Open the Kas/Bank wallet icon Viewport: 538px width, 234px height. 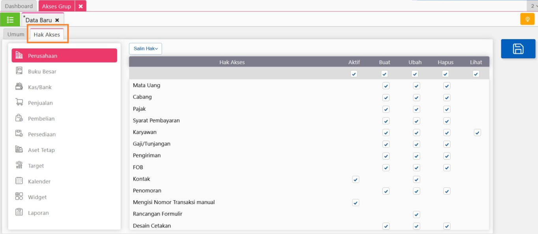[19, 87]
